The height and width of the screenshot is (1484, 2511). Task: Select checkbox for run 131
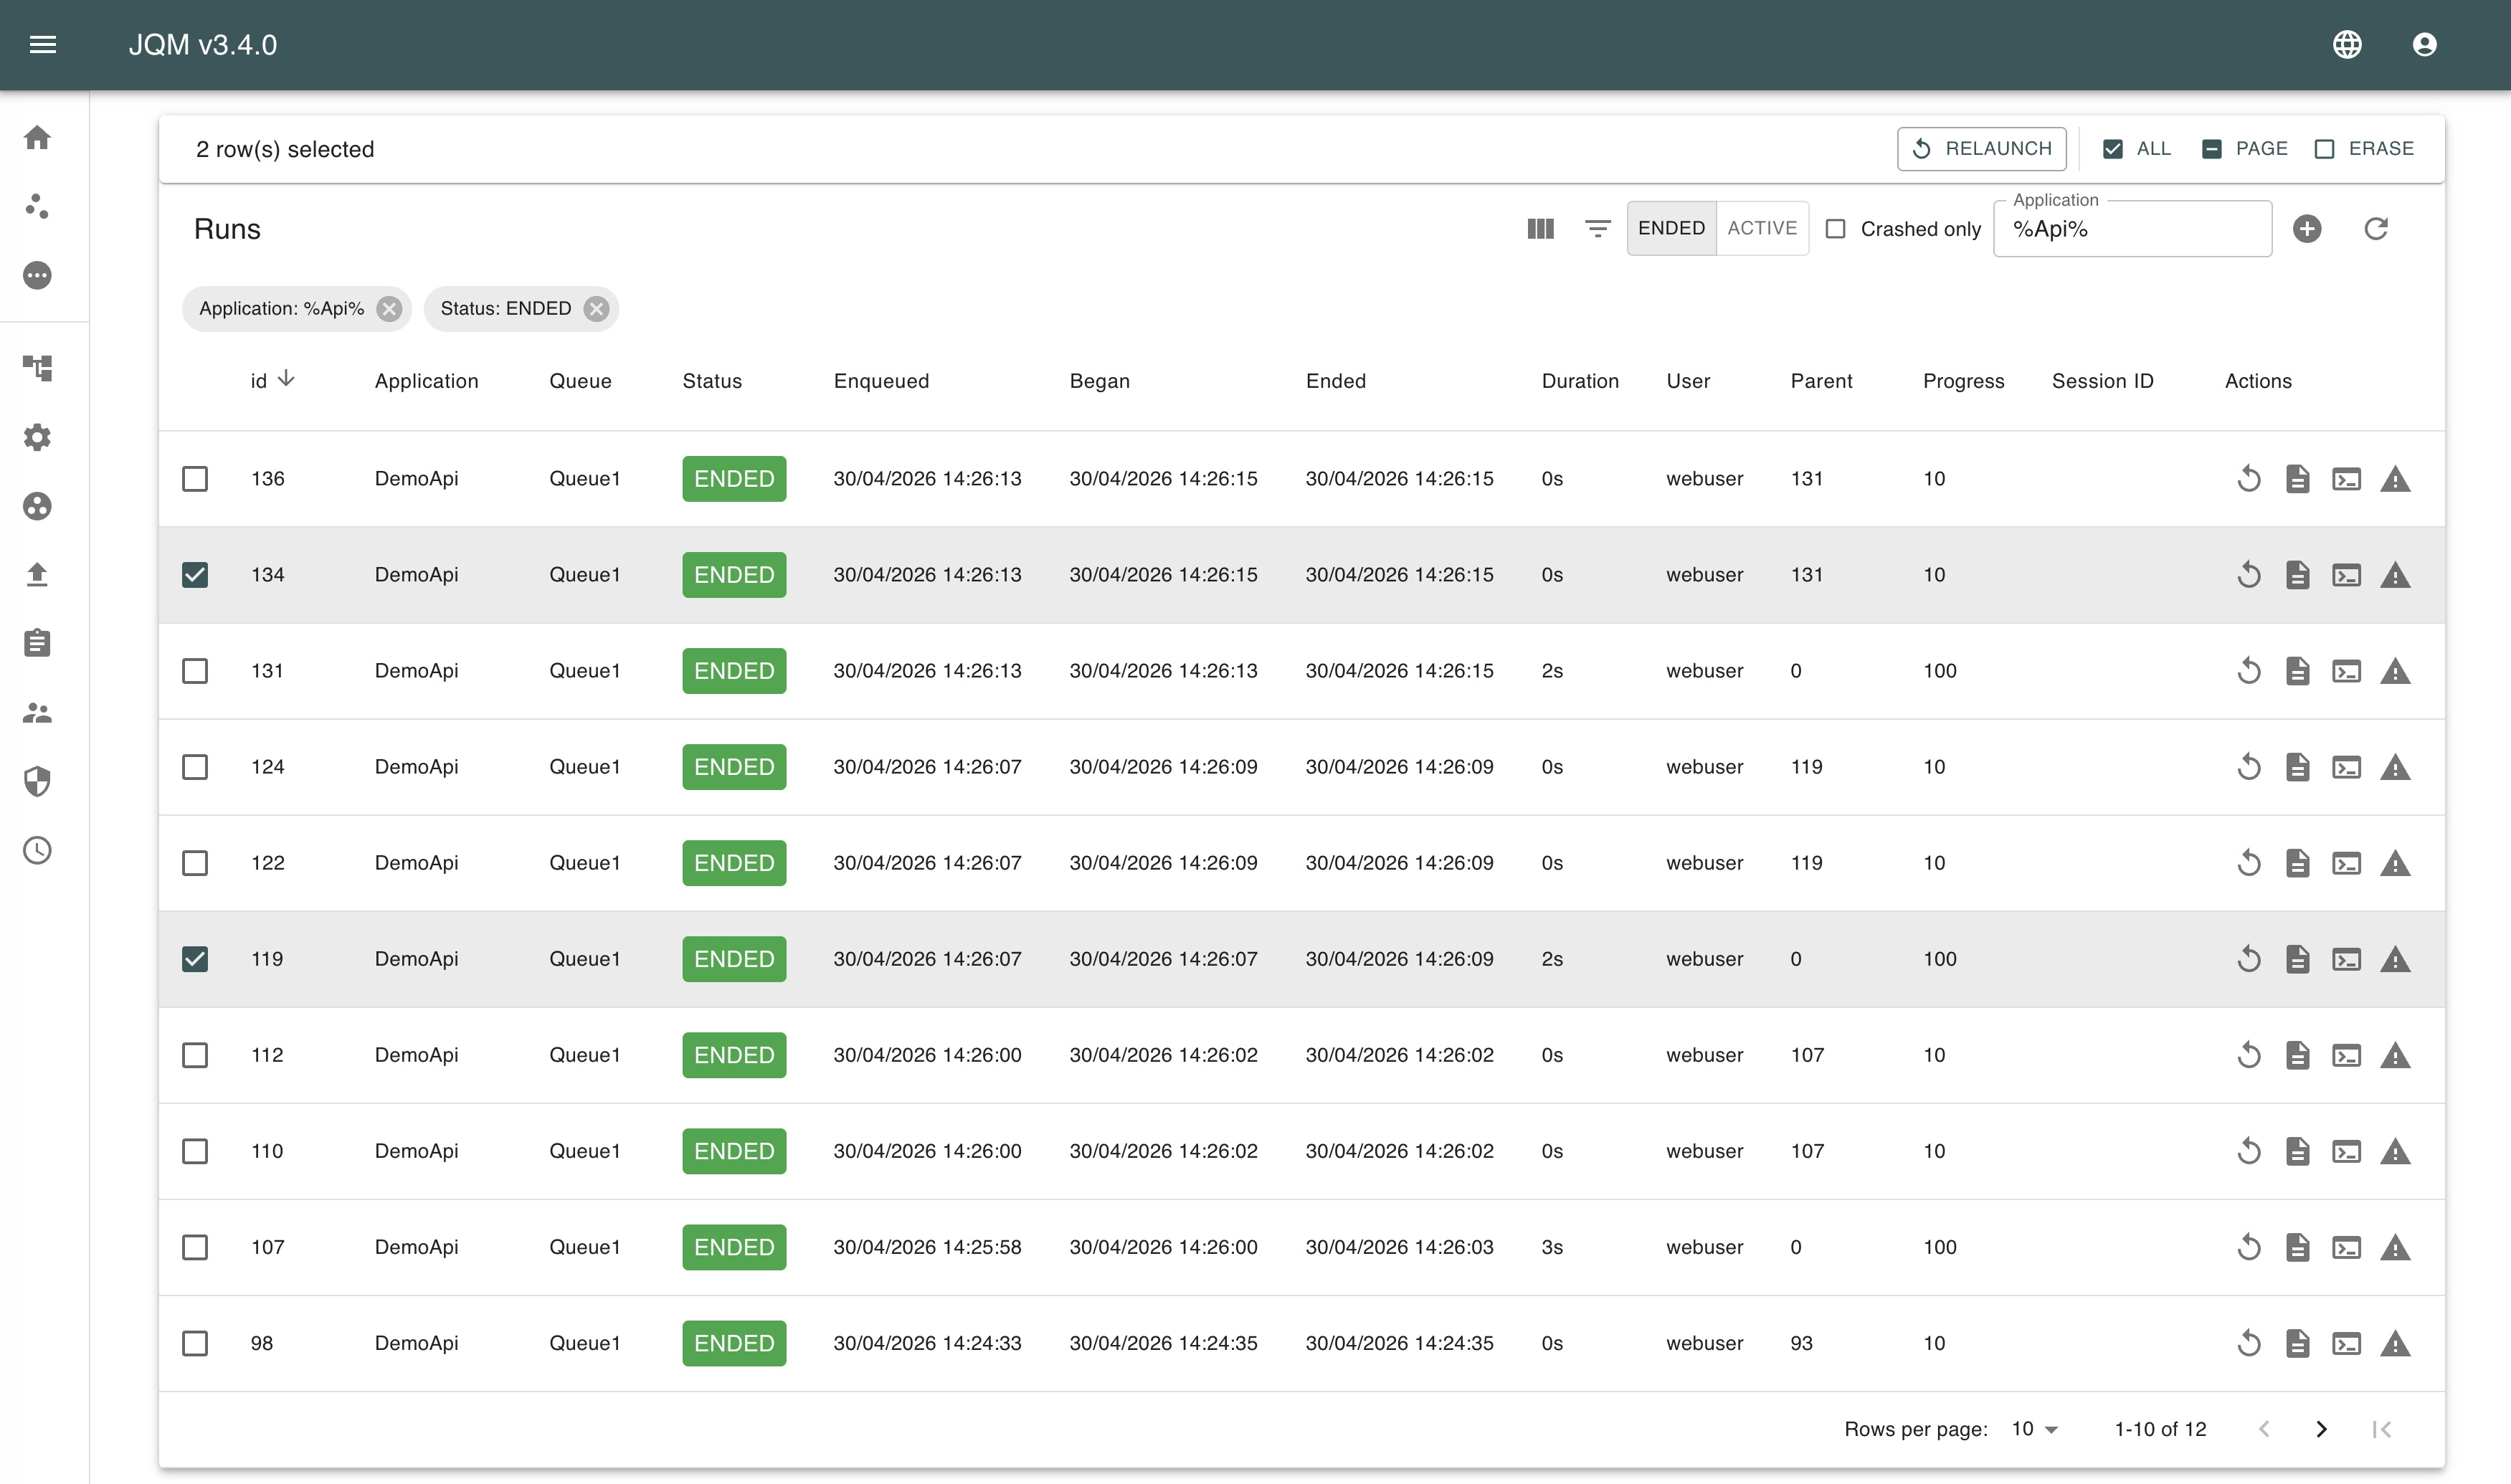[195, 671]
